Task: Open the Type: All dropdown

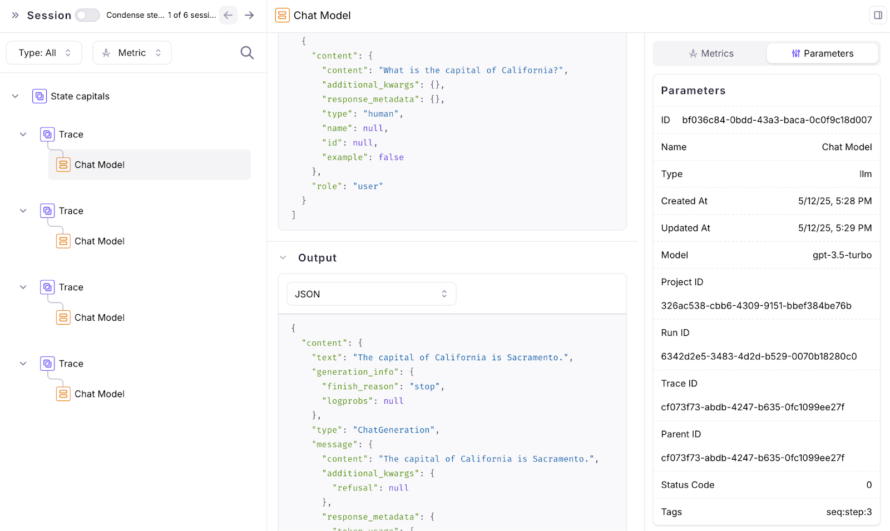Action: point(44,53)
